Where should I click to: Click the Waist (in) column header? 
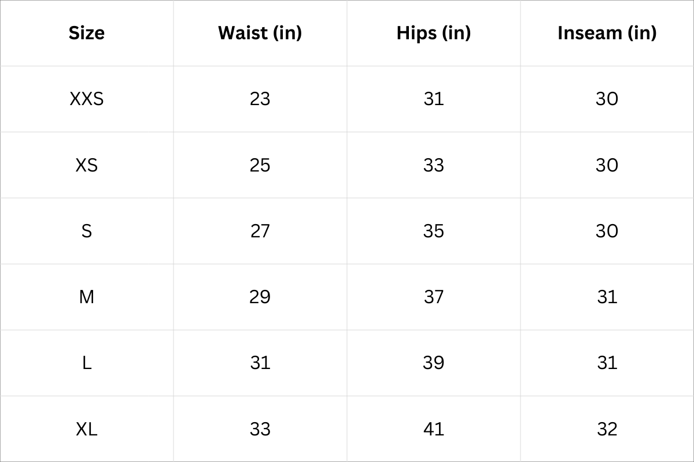point(260,33)
